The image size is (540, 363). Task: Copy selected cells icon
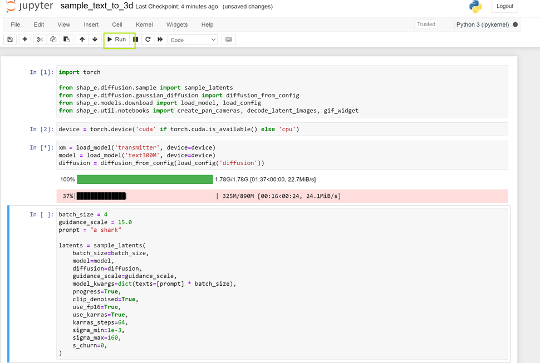tap(53, 39)
